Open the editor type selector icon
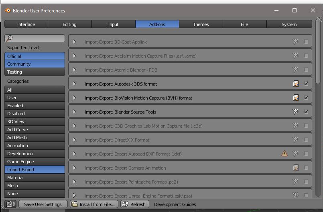The image size is (323, 212). click(x=10, y=204)
